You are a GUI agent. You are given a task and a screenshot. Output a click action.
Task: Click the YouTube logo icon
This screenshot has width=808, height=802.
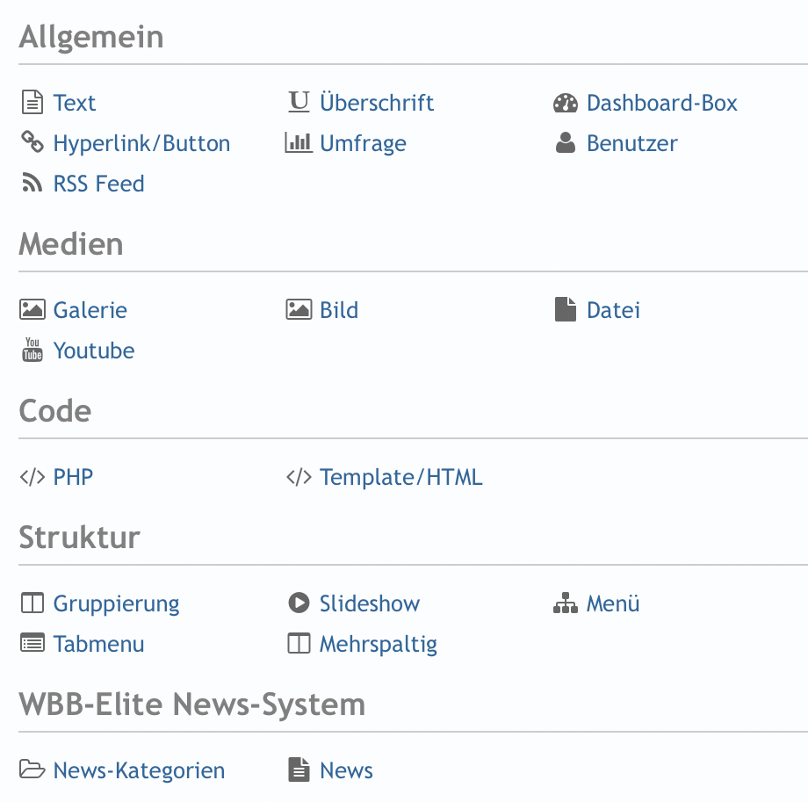coord(32,350)
